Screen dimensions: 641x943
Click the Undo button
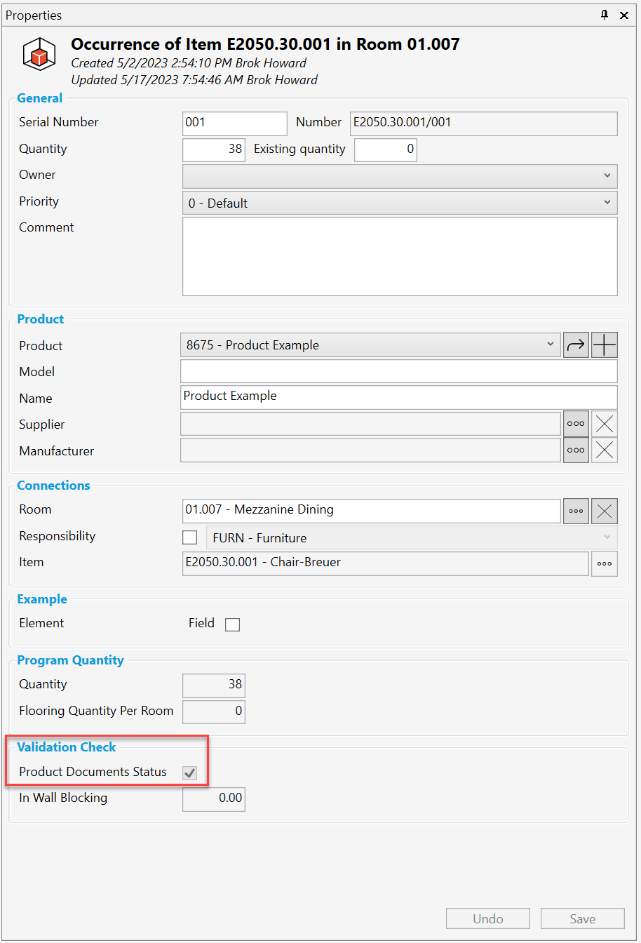pyautogui.click(x=488, y=919)
